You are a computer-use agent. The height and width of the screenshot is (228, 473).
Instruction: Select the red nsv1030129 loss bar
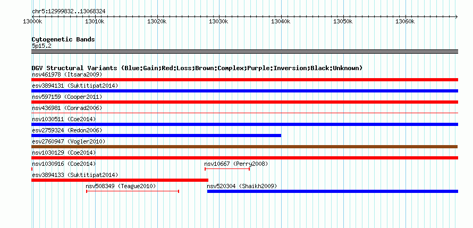[244, 158]
